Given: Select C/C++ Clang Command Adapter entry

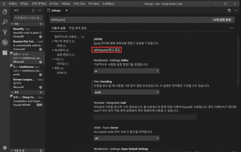Looking at the screenshot, I should tap(27, 101).
